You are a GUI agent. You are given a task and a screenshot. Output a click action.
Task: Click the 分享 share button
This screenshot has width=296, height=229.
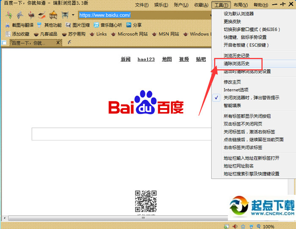[x=134, y=25]
